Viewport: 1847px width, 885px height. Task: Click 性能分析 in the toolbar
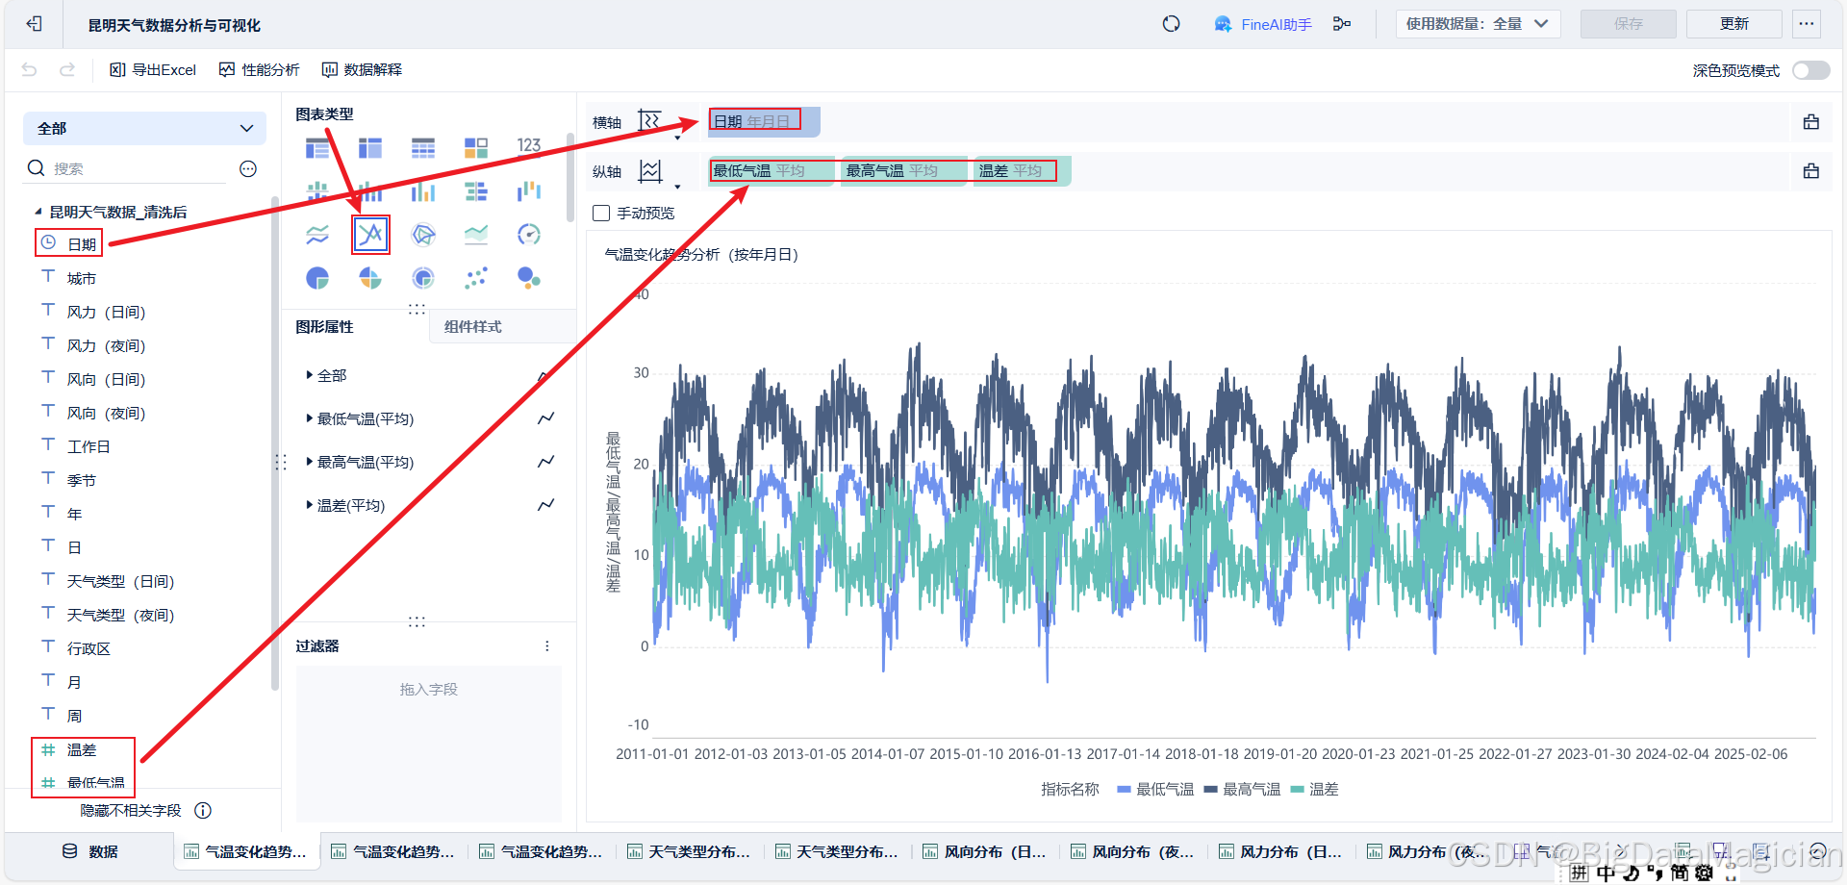[x=259, y=69]
